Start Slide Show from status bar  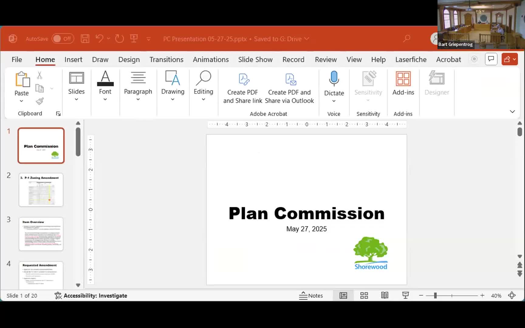point(405,296)
